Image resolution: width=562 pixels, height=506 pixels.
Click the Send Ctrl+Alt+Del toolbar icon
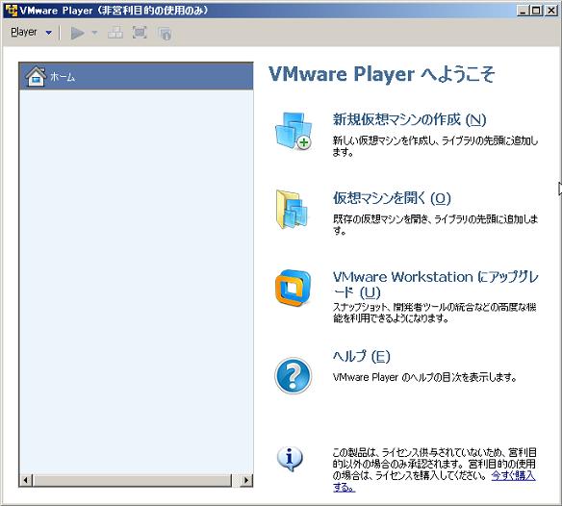115,33
